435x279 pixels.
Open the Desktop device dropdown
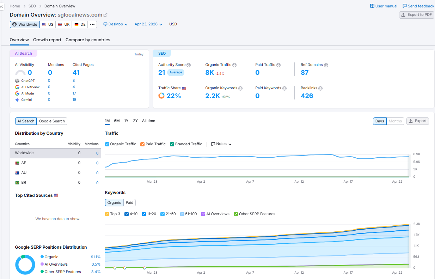pos(115,24)
